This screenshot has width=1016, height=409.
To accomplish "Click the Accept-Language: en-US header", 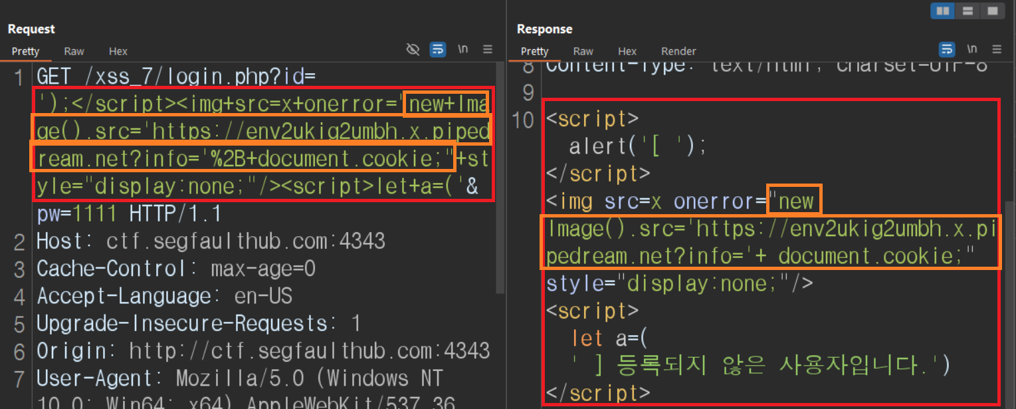I will click(x=164, y=297).
